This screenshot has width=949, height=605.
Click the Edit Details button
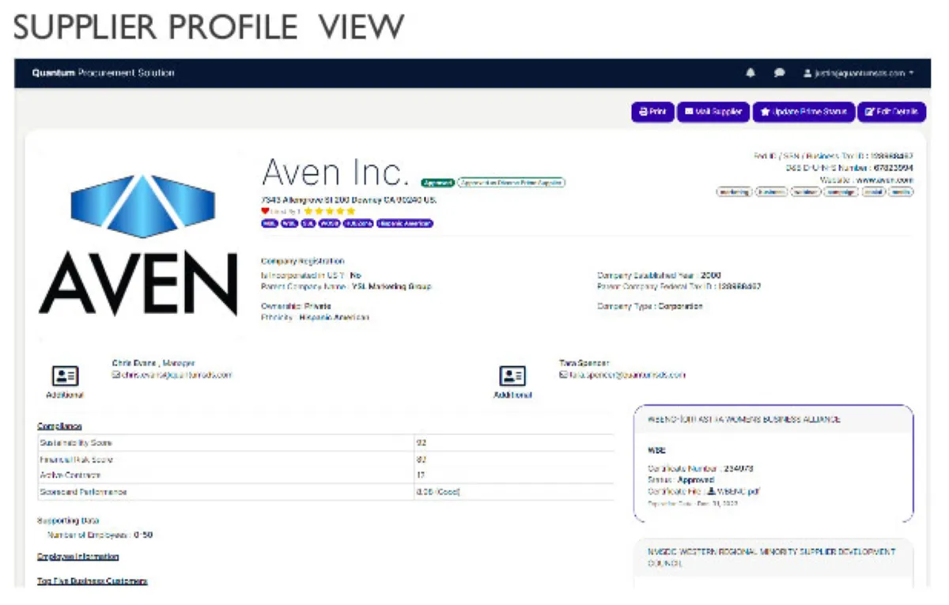pyautogui.click(x=890, y=112)
